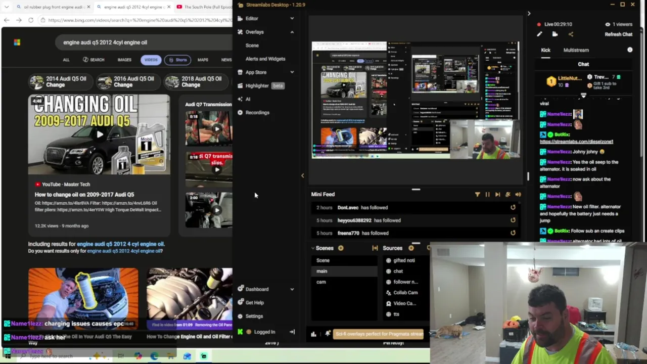Select Bing IMAGES tab

click(x=124, y=60)
